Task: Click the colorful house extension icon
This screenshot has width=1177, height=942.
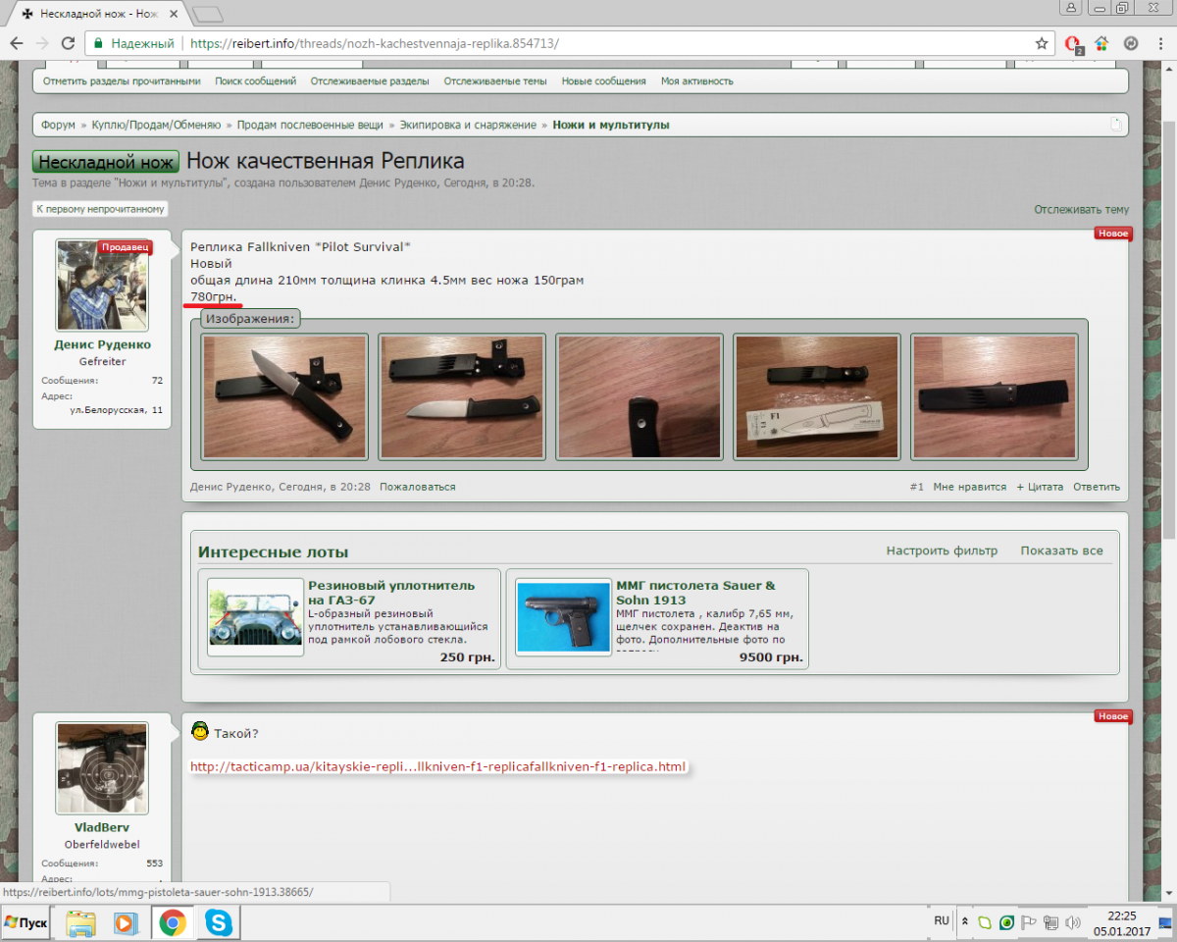Action: coord(1101,43)
